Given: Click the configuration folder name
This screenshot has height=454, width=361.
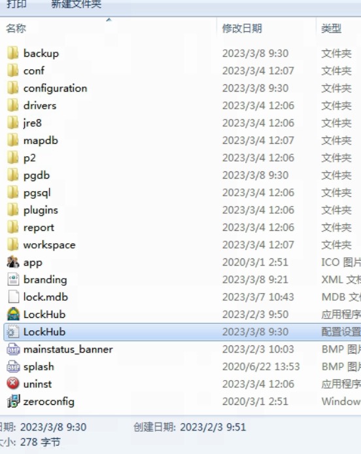Looking at the screenshot, I should [x=55, y=88].
